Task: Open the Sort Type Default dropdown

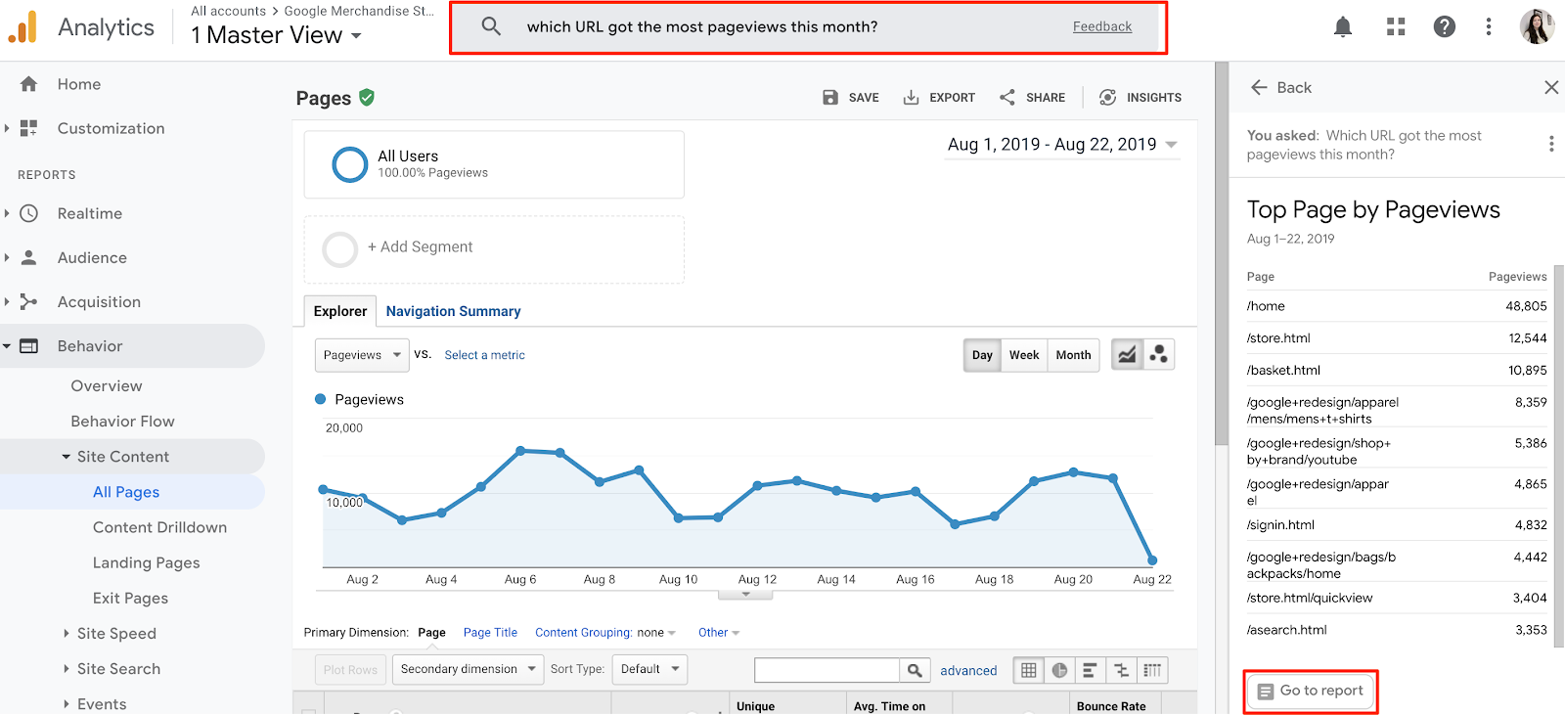Action: (649, 669)
